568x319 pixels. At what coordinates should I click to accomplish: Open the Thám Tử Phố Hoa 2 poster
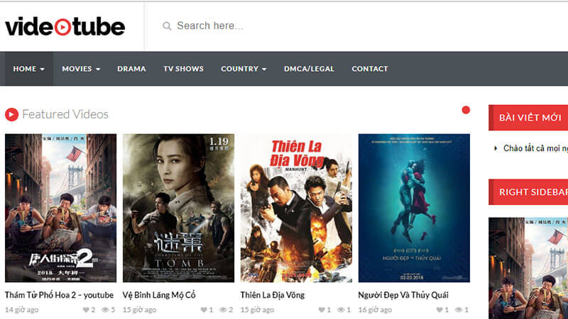(61, 208)
